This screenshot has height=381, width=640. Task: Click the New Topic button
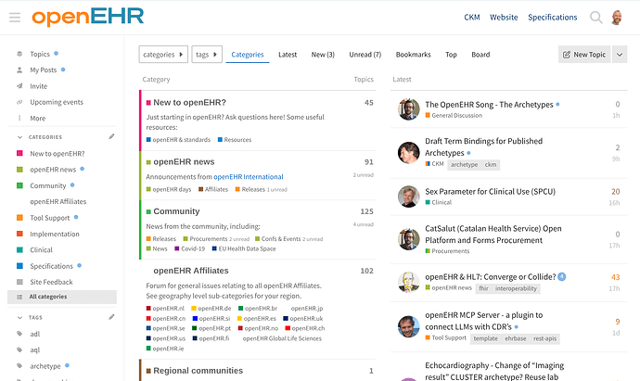[x=584, y=55]
